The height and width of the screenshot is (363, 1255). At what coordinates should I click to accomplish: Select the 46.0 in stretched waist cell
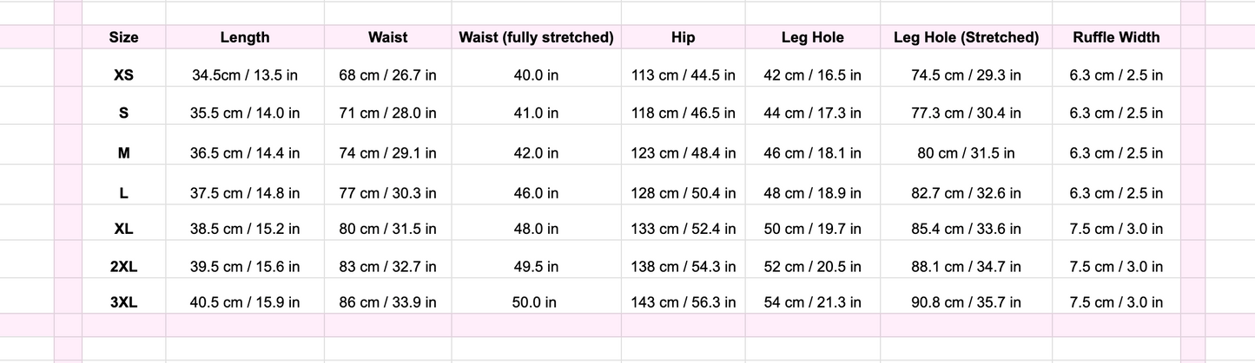(x=536, y=194)
